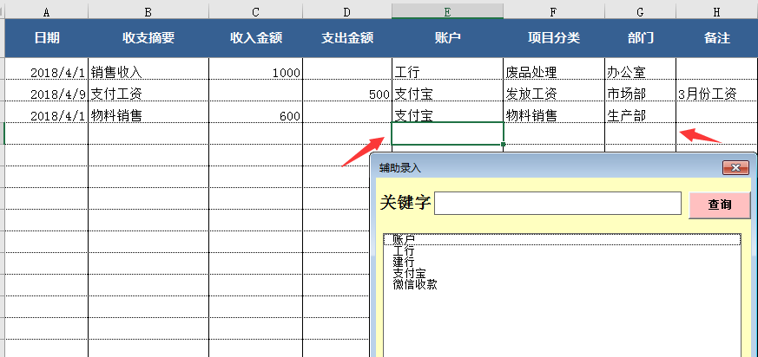Image resolution: width=758 pixels, height=357 pixels.
Task: Select the 市场部 cell
Action: [640, 91]
